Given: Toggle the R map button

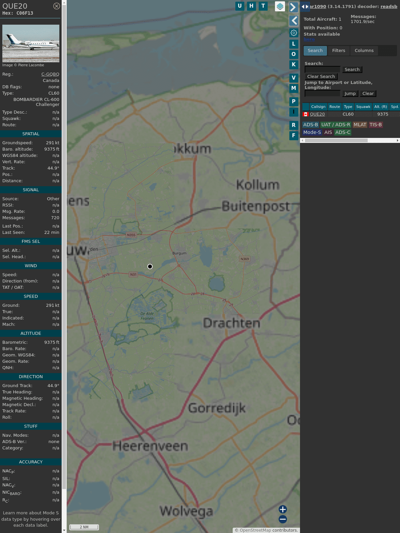Looking at the screenshot, I should click(x=294, y=125).
